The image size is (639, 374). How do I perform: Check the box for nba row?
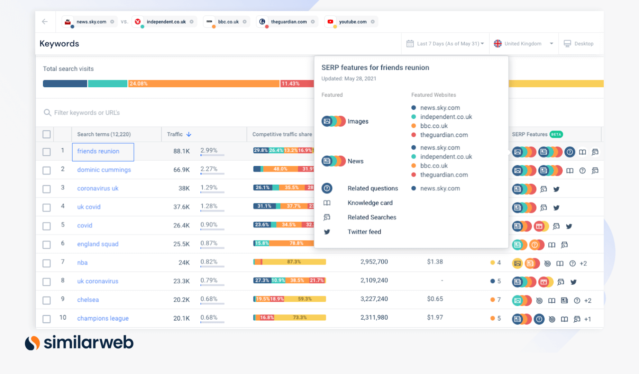click(x=46, y=263)
